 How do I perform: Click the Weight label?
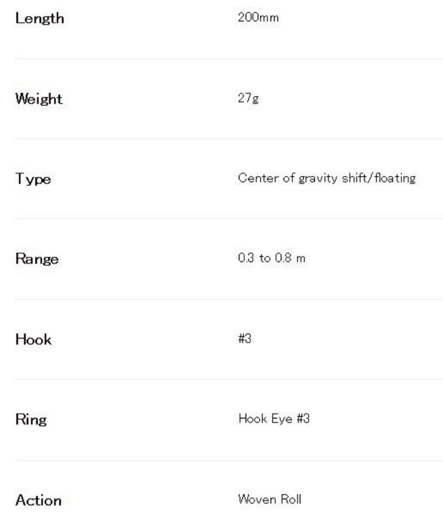39,99
